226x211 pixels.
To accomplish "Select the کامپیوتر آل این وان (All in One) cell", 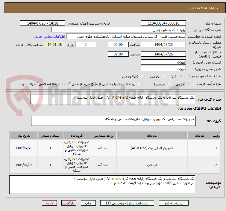I will (152, 148).
